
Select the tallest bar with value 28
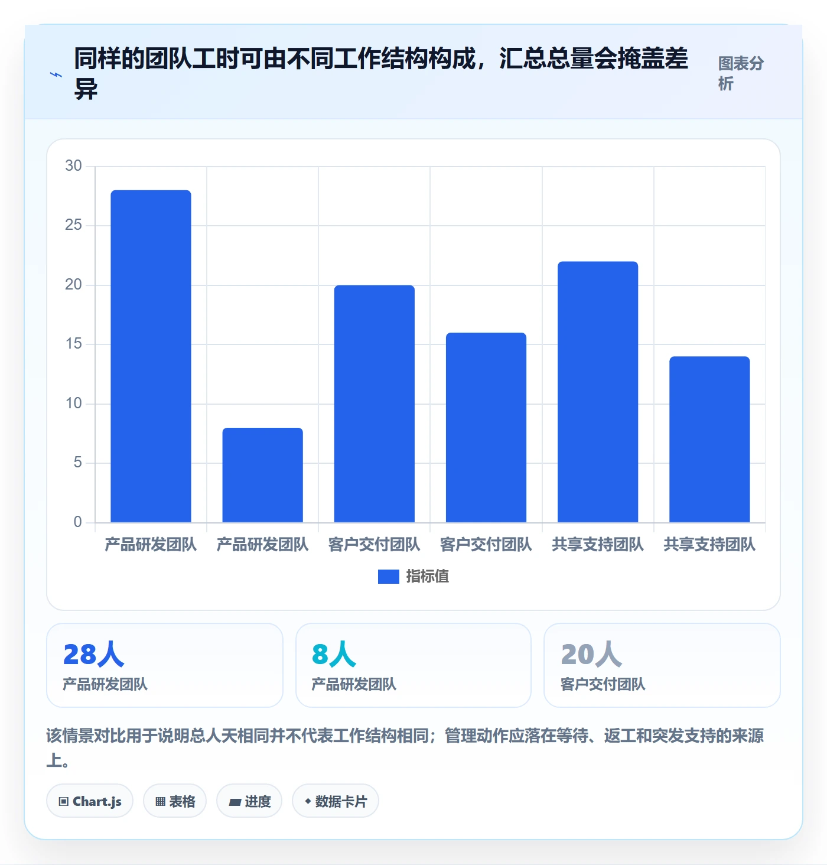click(x=151, y=356)
